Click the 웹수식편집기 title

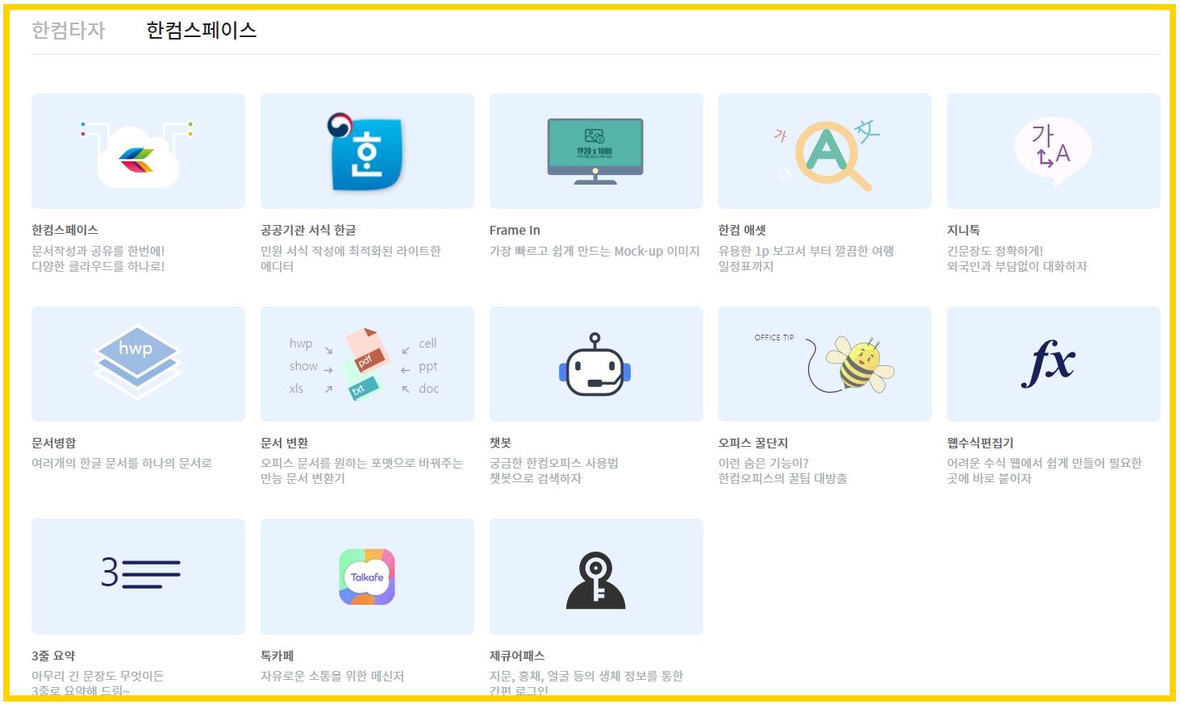tap(980, 443)
